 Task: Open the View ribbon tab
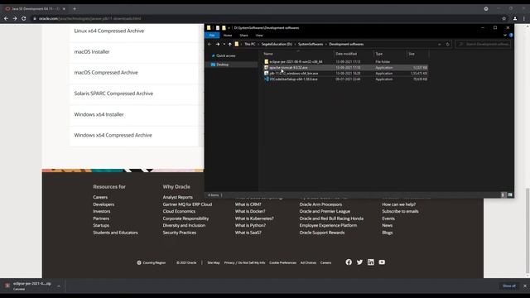[x=259, y=36]
